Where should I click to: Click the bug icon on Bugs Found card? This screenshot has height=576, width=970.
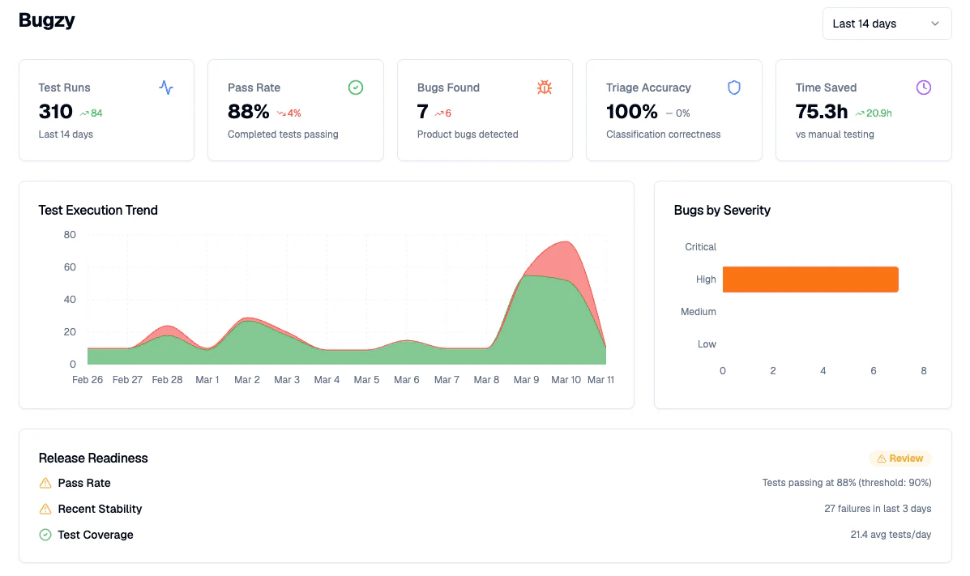point(545,87)
